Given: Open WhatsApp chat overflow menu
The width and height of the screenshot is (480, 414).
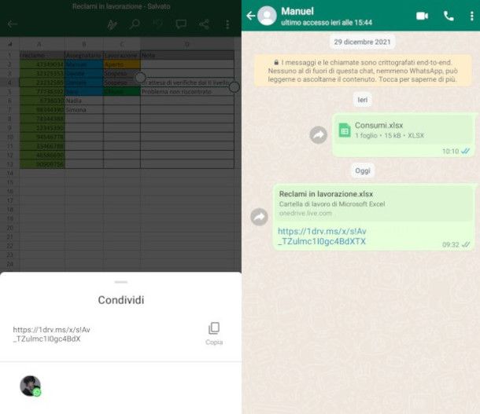Looking at the screenshot, I should point(471,16).
